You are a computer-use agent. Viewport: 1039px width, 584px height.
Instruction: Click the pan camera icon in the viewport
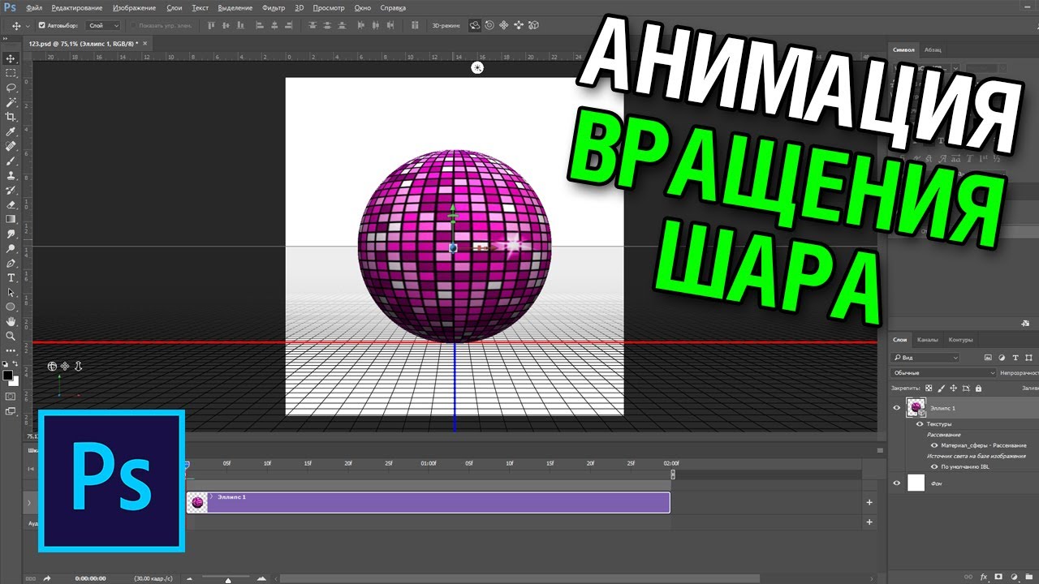[x=65, y=366]
